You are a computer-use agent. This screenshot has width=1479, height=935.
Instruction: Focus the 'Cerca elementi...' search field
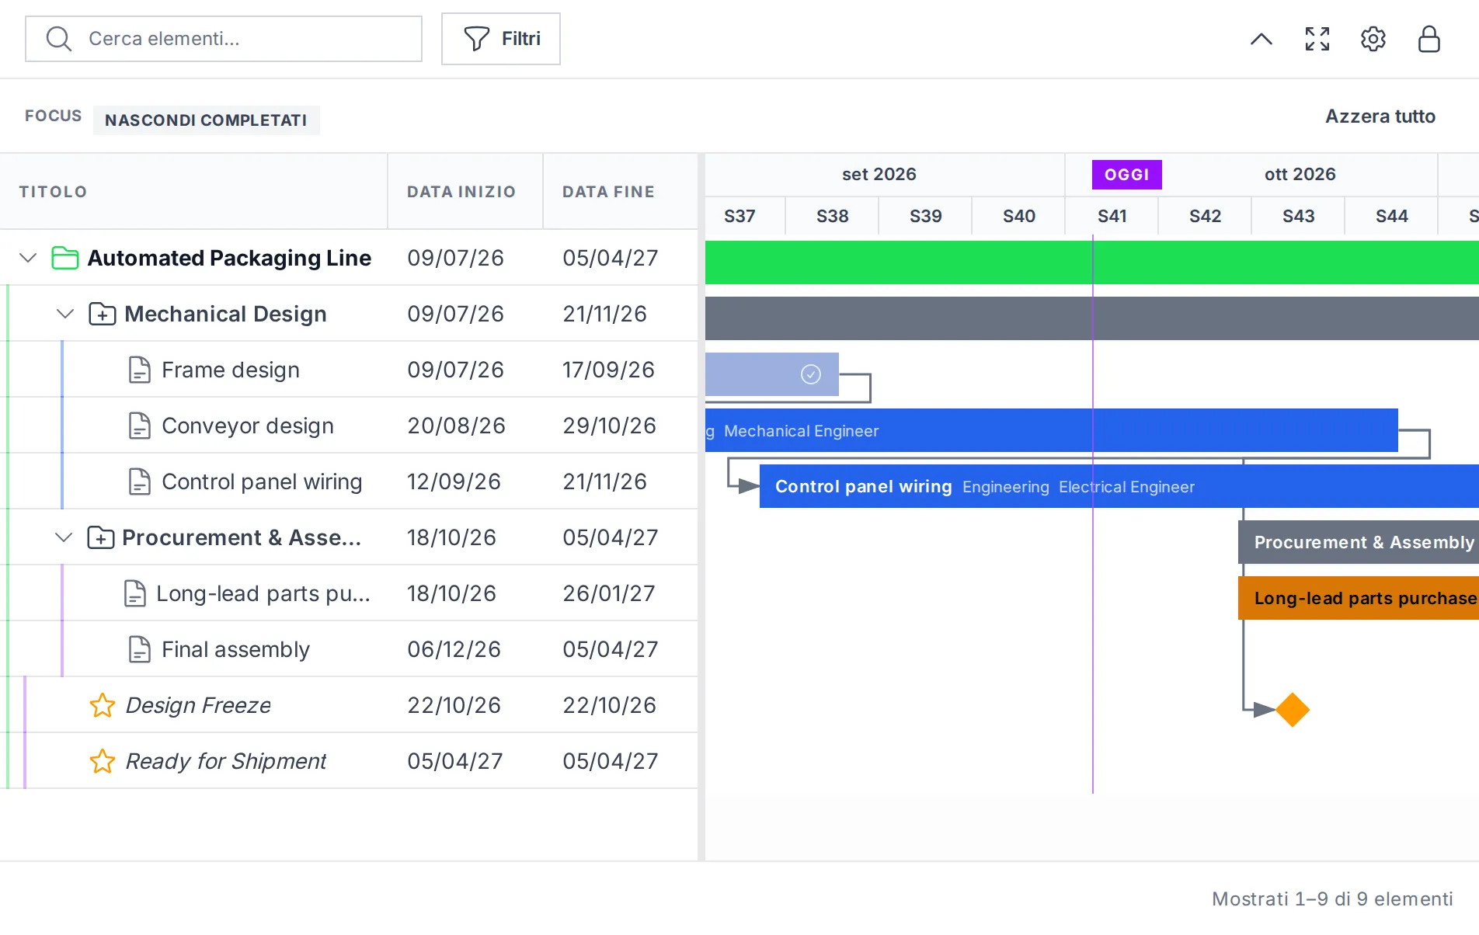(x=224, y=39)
